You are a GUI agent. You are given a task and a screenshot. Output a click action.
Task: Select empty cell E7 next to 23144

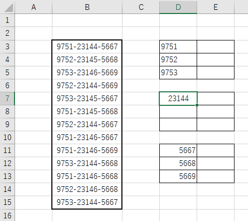pyautogui.click(x=215, y=99)
